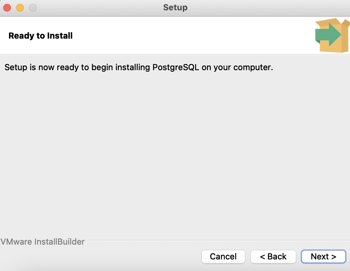The width and height of the screenshot is (350, 271).
Task: Cancel the PostgreSQL installation
Action: [223, 257]
